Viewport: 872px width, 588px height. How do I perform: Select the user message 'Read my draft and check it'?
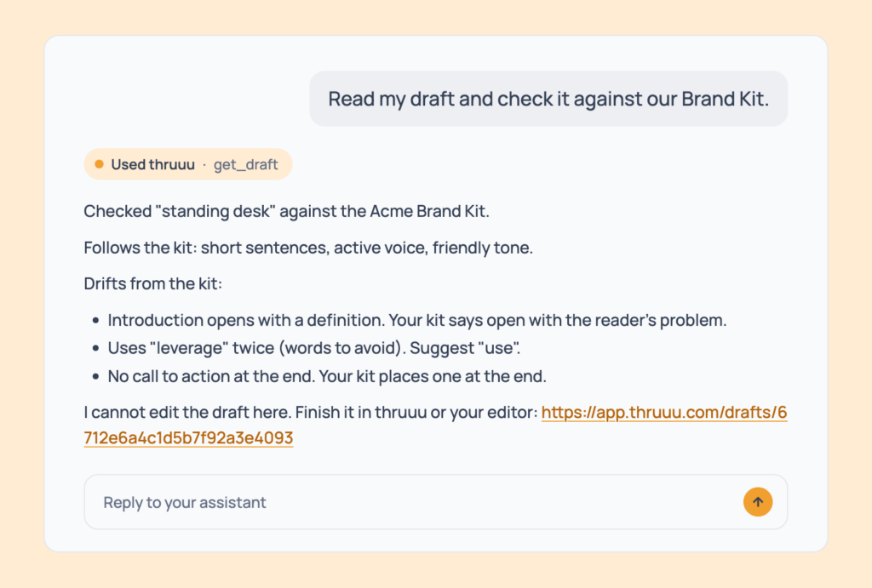[x=548, y=99]
